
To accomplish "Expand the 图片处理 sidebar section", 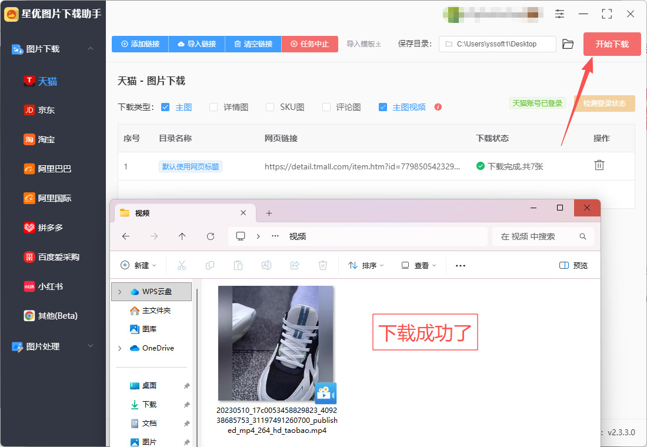I will [91, 346].
